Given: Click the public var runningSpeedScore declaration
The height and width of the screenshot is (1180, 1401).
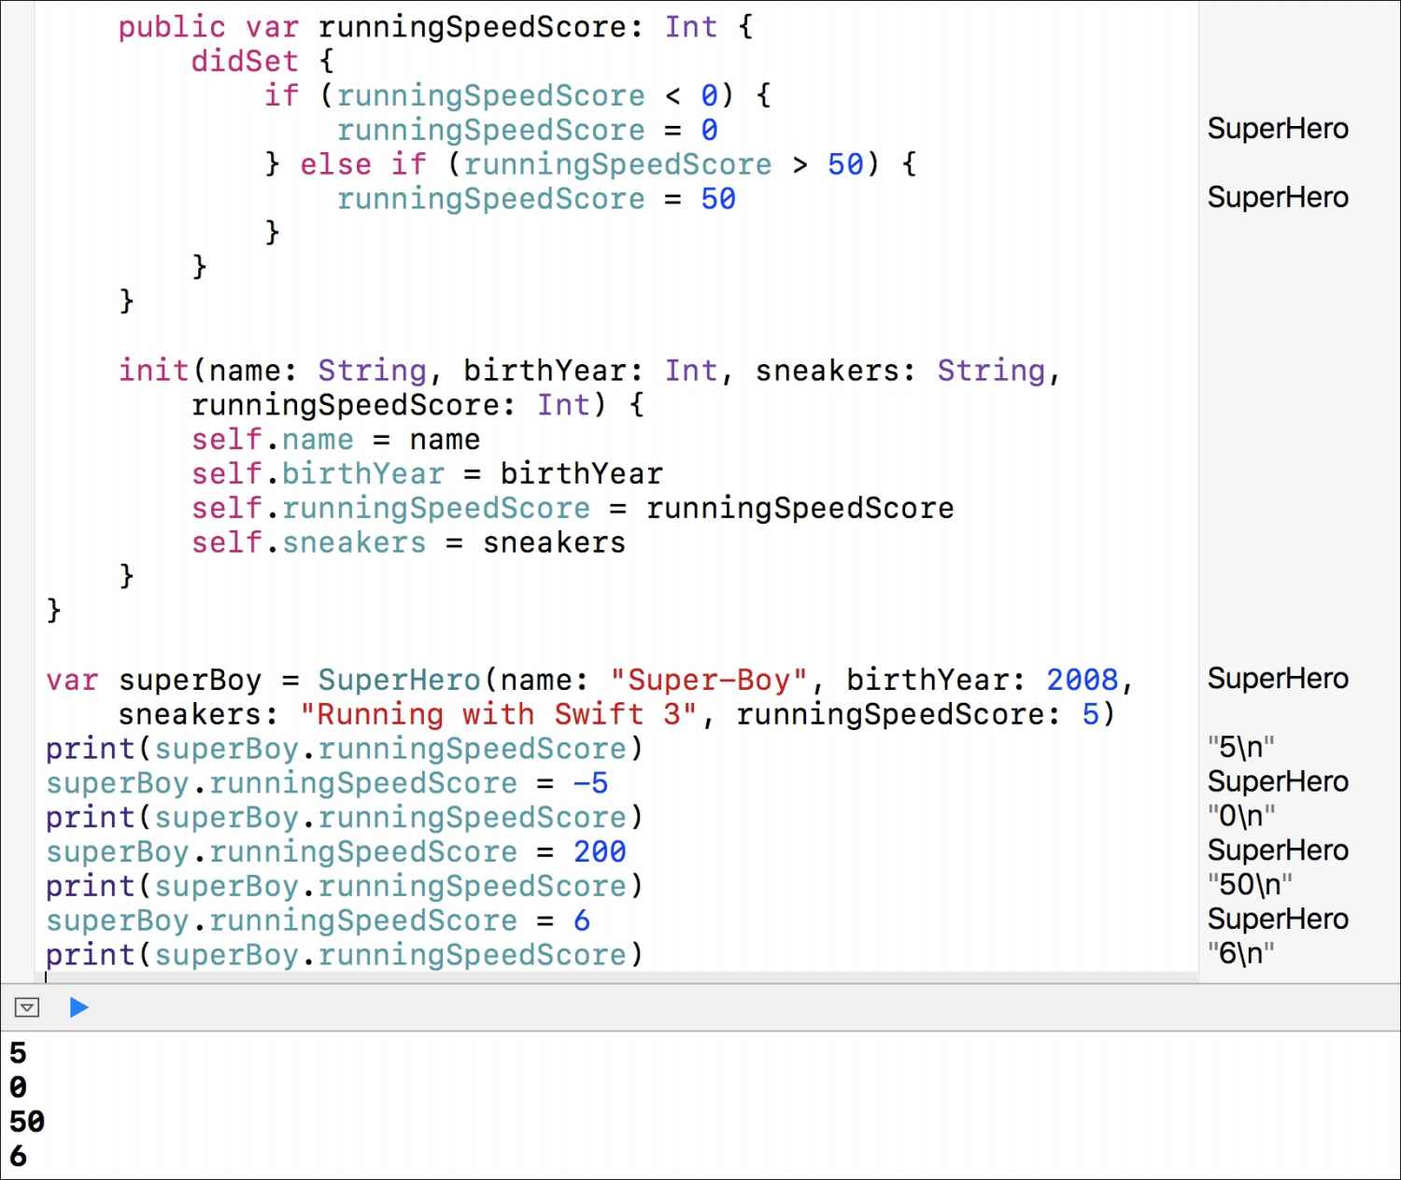Looking at the screenshot, I should (435, 27).
